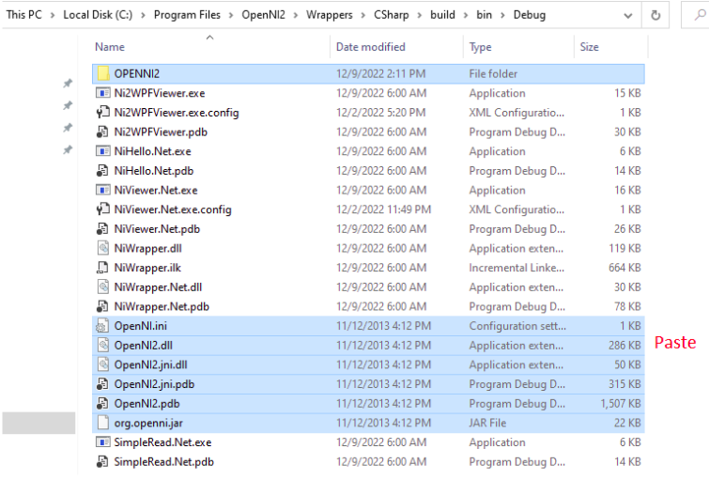This screenshot has height=480, width=709.
Task: Click the gray highlighted navigation pane item
Action: (x=39, y=423)
